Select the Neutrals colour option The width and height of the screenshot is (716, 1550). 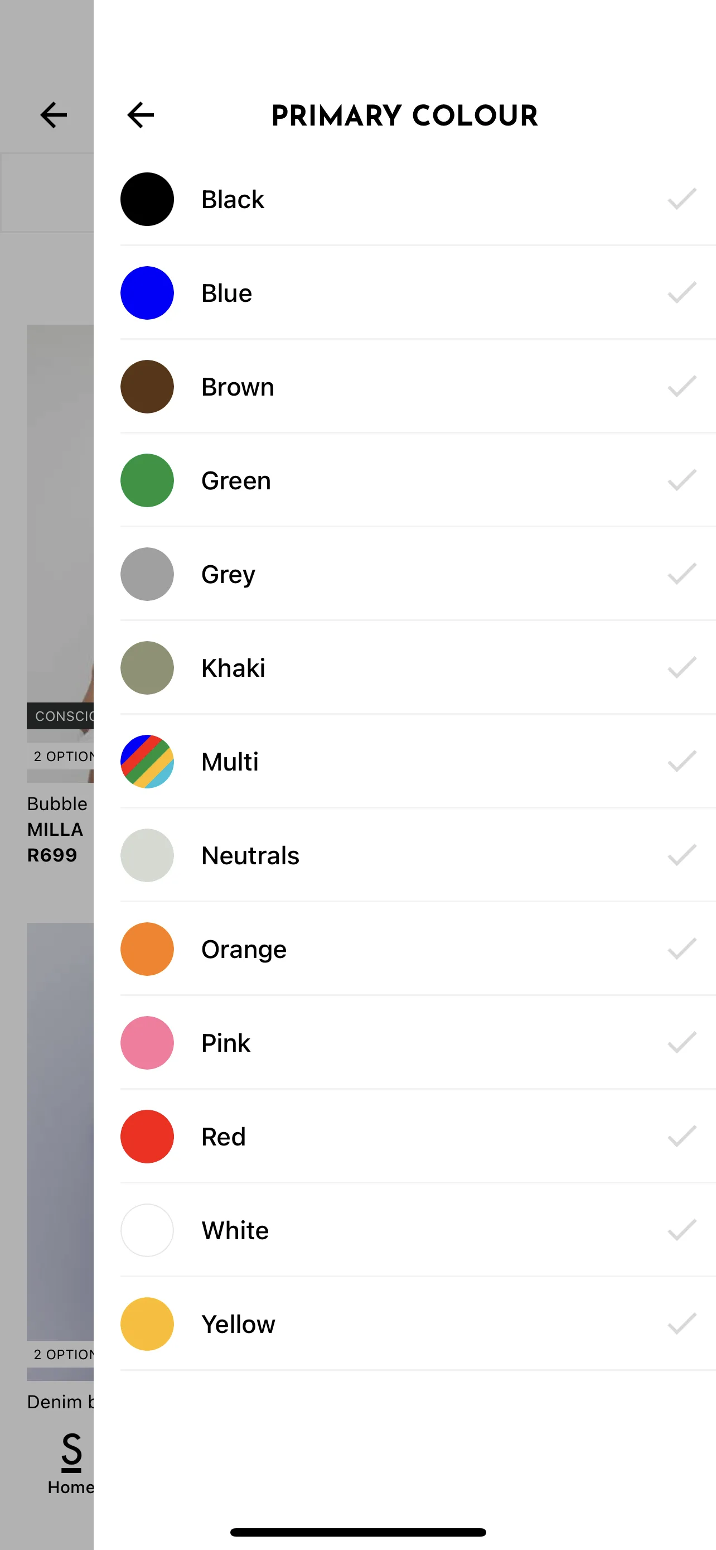pos(418,856)
